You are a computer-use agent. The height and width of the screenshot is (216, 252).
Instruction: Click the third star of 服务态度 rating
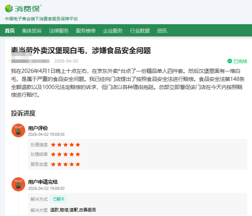click(x=66, y=164)
